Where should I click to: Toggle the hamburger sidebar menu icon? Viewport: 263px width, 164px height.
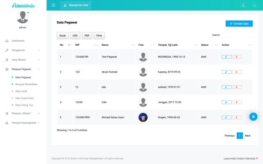point(53,5)
